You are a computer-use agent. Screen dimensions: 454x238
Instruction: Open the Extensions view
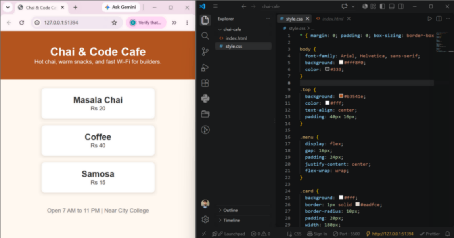point(205,83)
